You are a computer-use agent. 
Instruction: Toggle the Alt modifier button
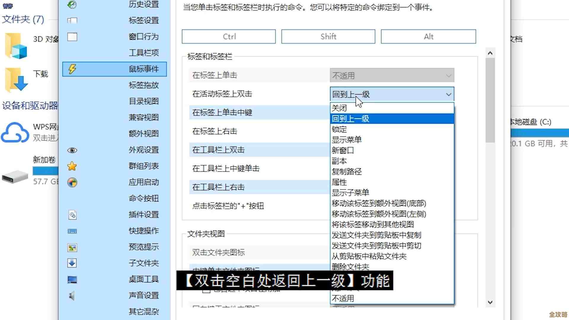(x=428, y=36)
